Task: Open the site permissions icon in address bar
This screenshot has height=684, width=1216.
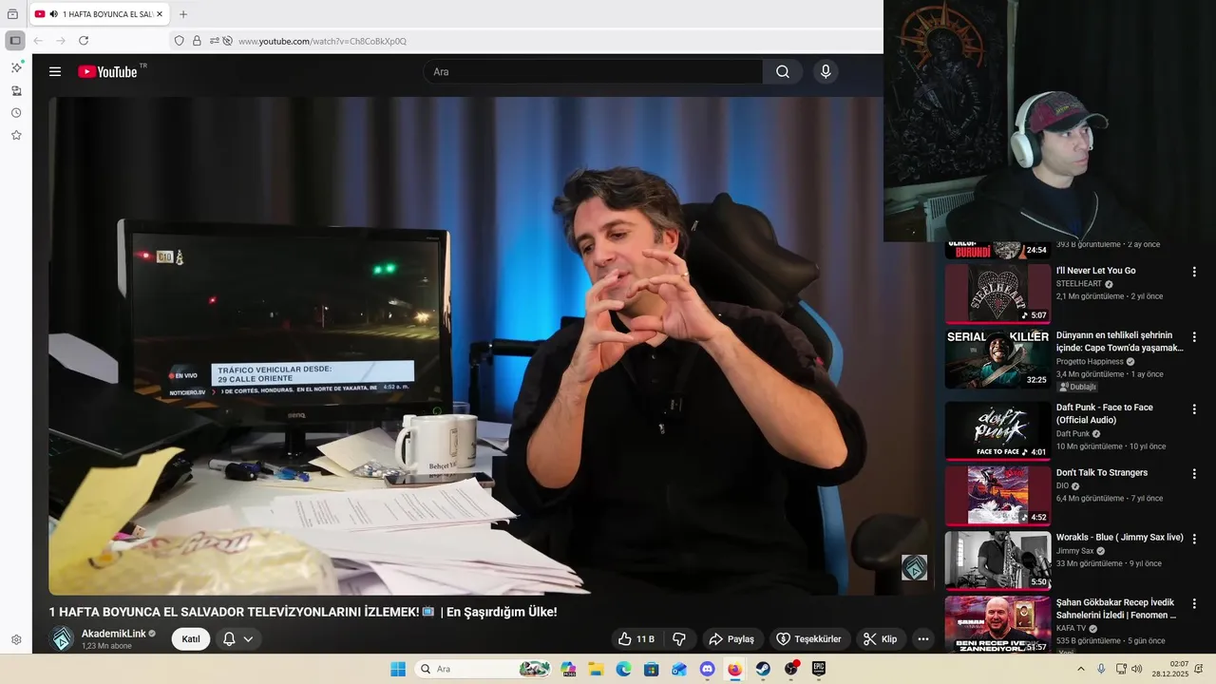Action: [x=215, y=41]
